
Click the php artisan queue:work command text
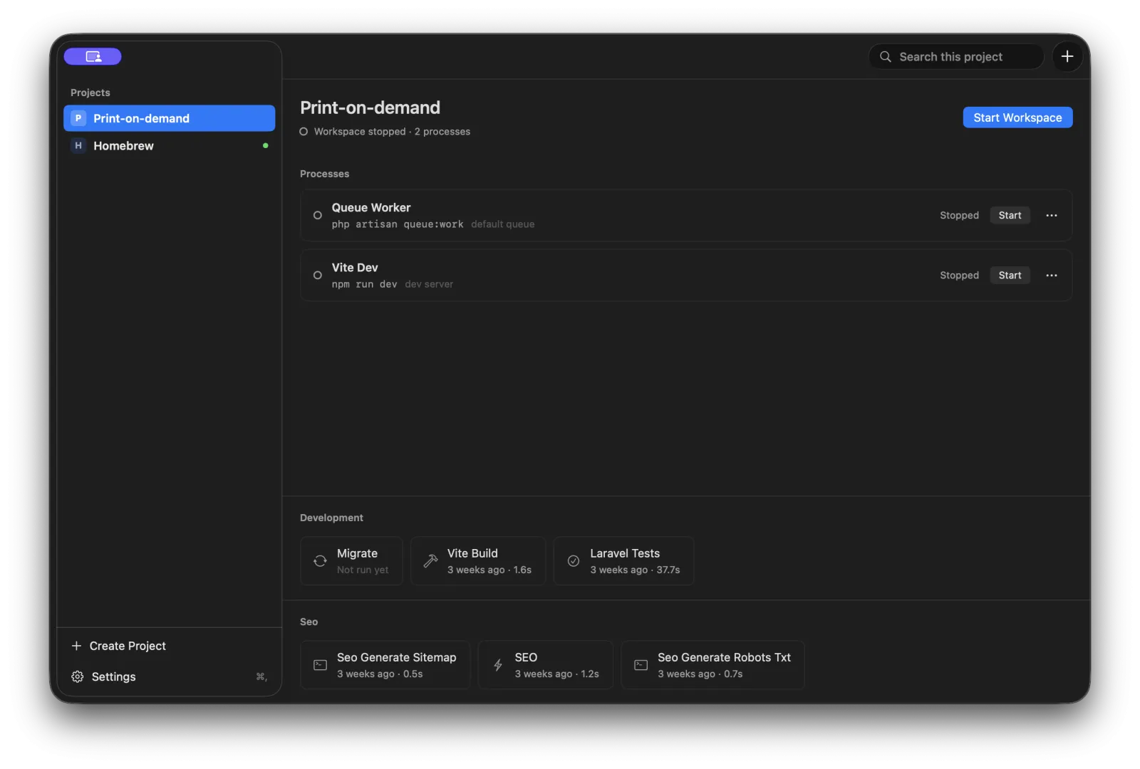click(398, 224)
